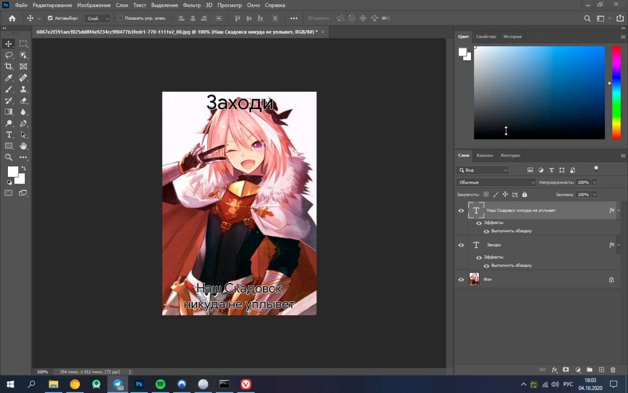Select the Gradient tool
The height and width of the screenshot is (393, 628).
[9, 112]
